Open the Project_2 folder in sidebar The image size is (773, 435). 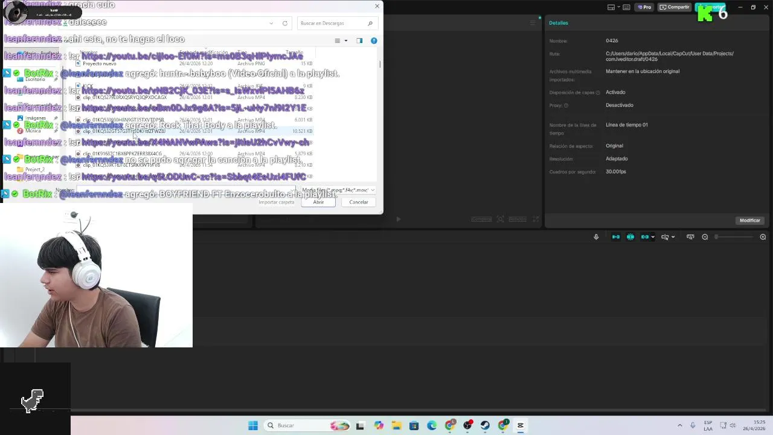point(34,169)
